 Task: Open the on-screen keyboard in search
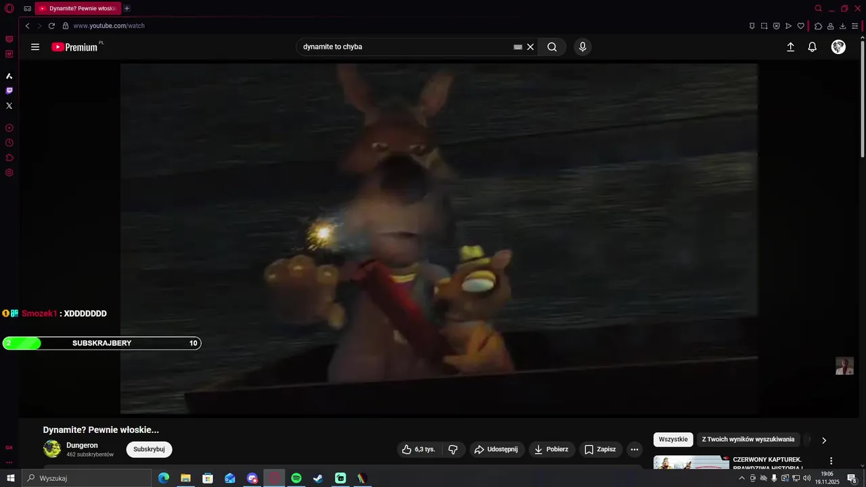(518, 47)
